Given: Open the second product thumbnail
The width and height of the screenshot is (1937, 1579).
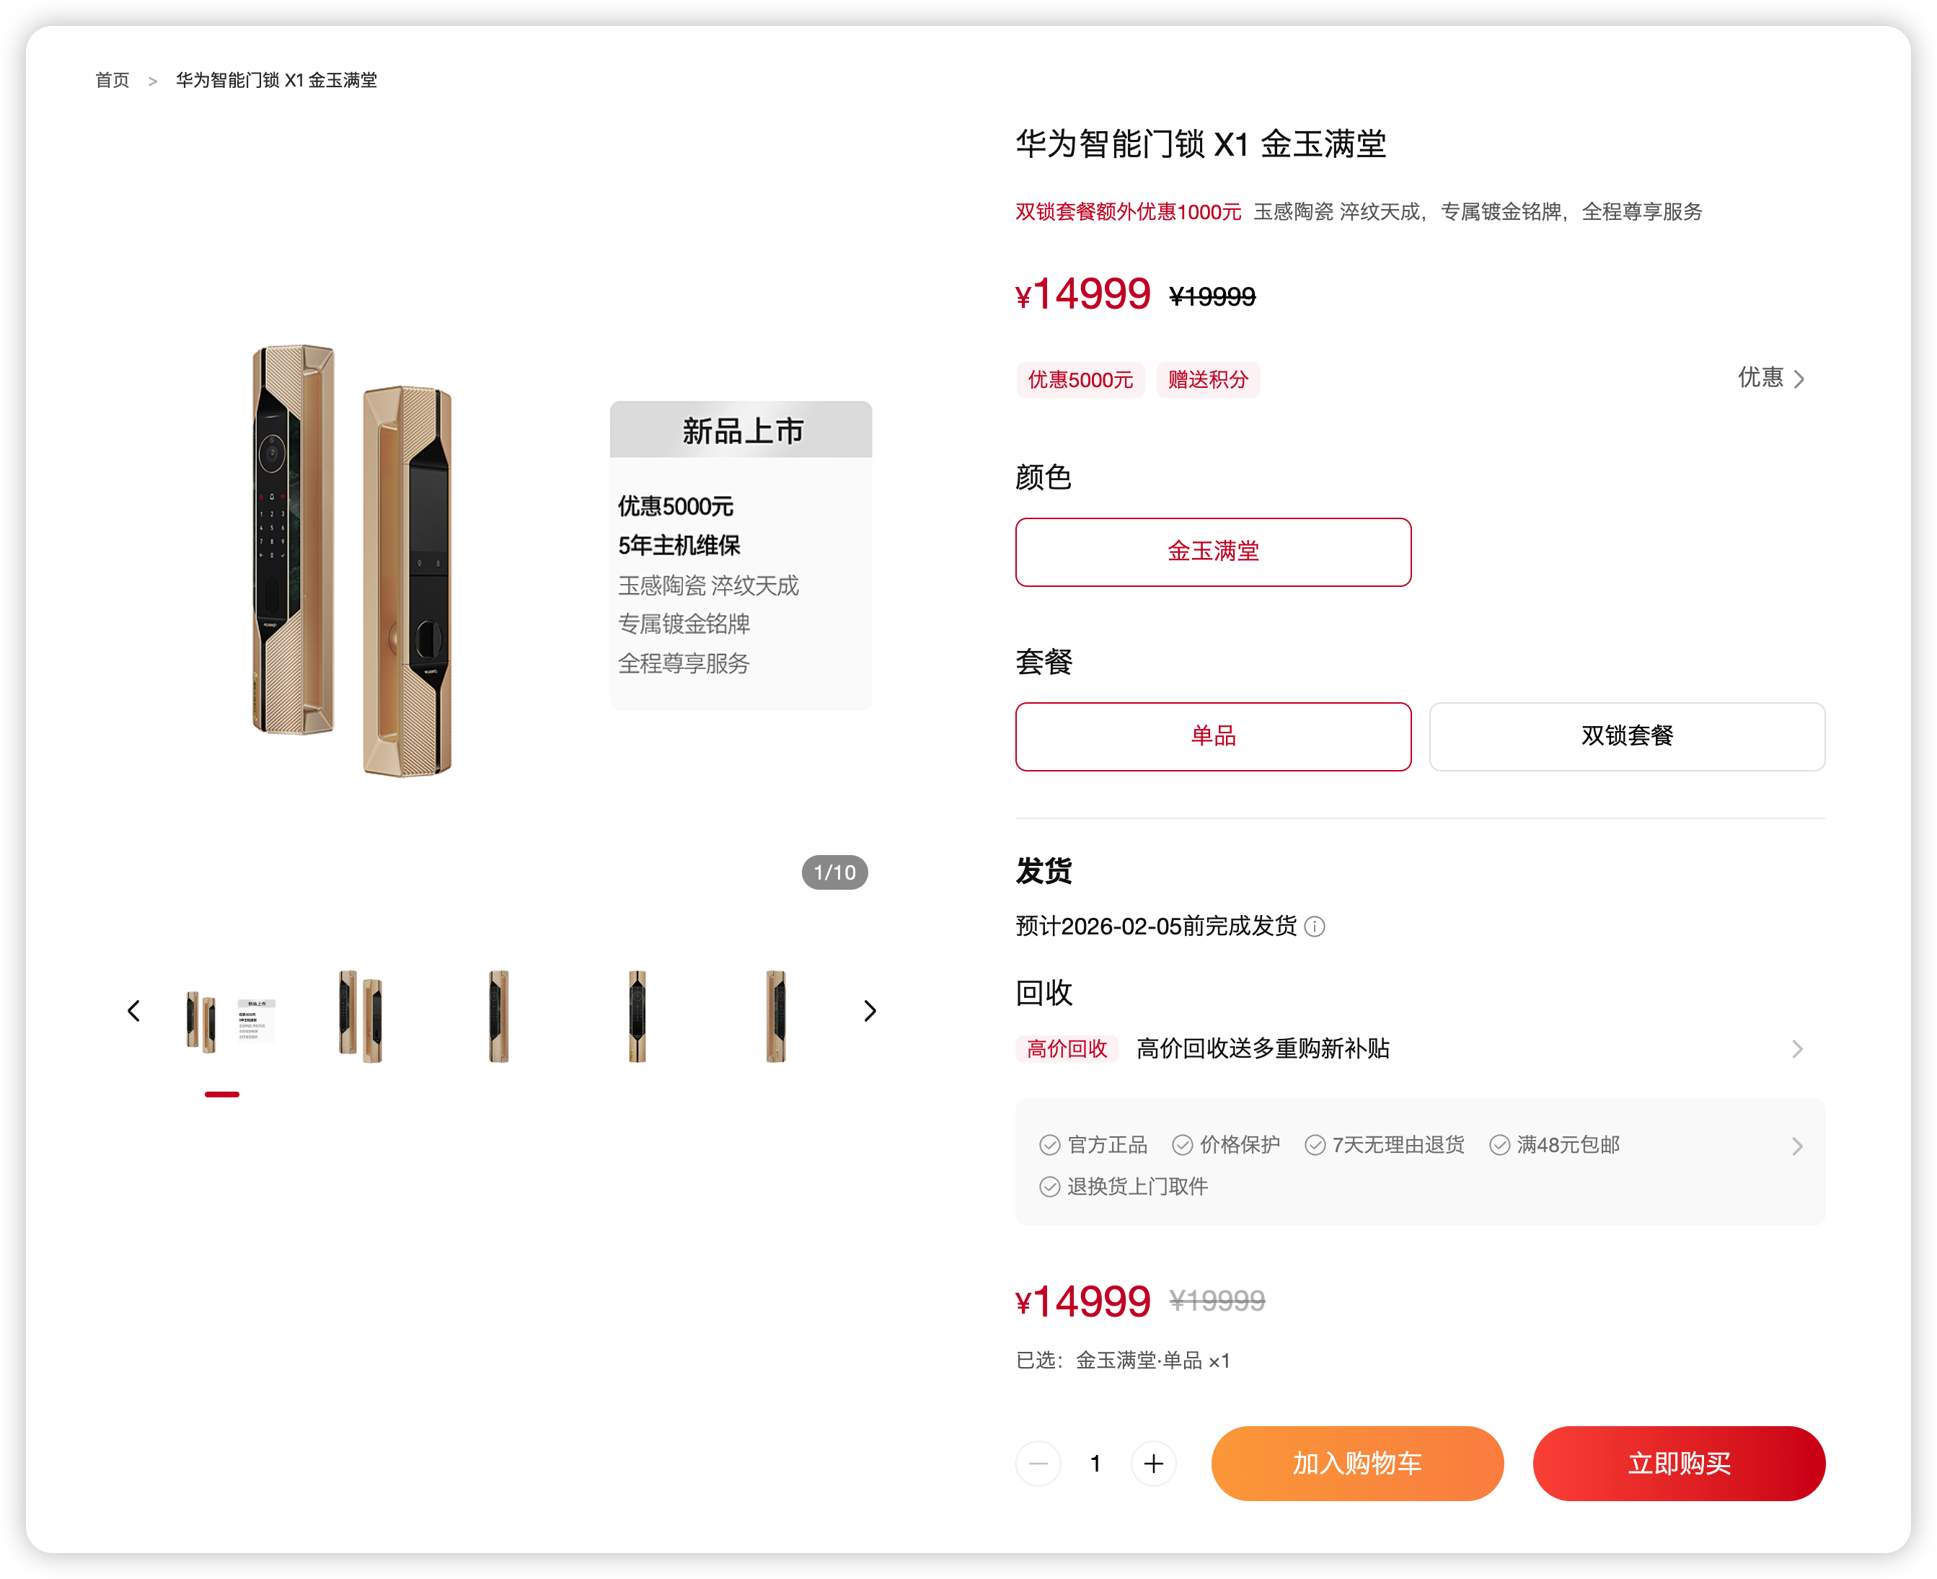Looking at the screenshot, I should point(361,1016).
